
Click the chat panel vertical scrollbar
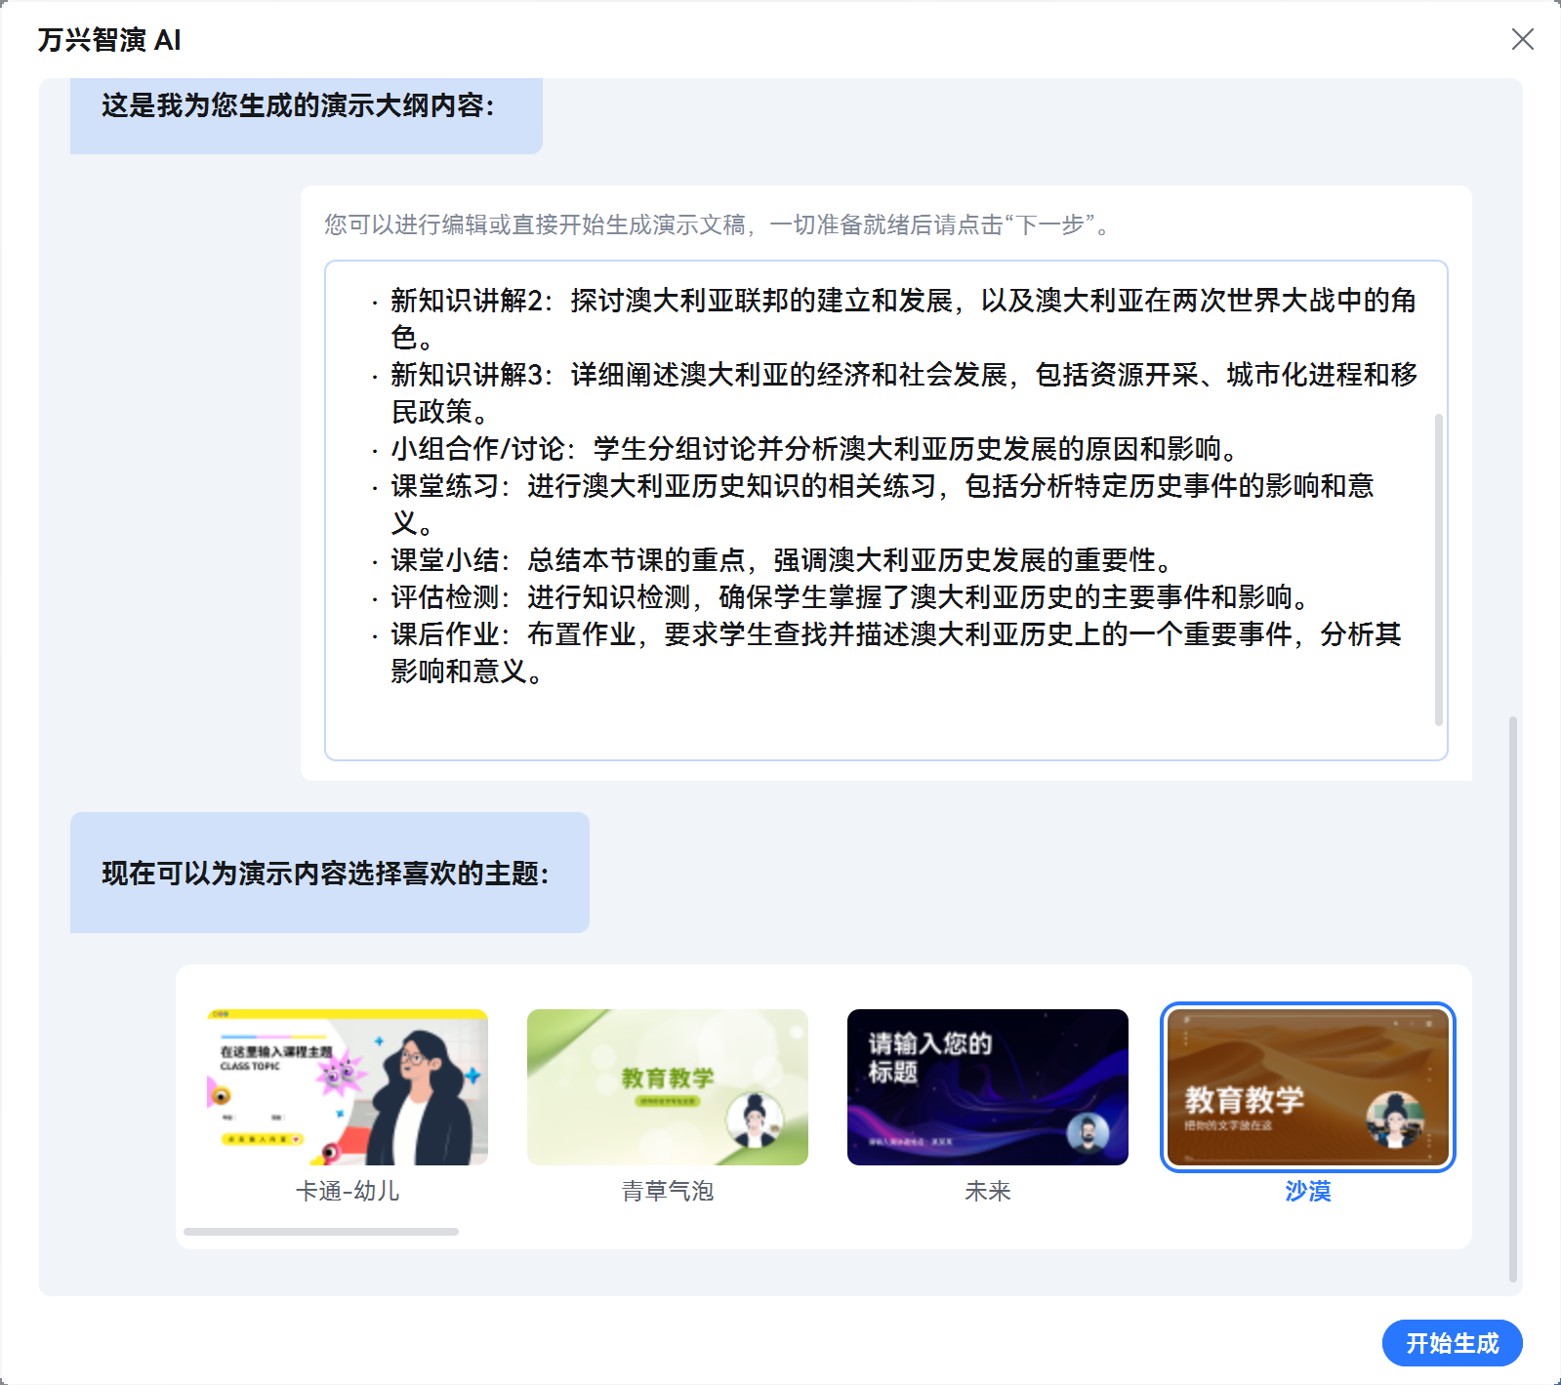coord(1513,998)
